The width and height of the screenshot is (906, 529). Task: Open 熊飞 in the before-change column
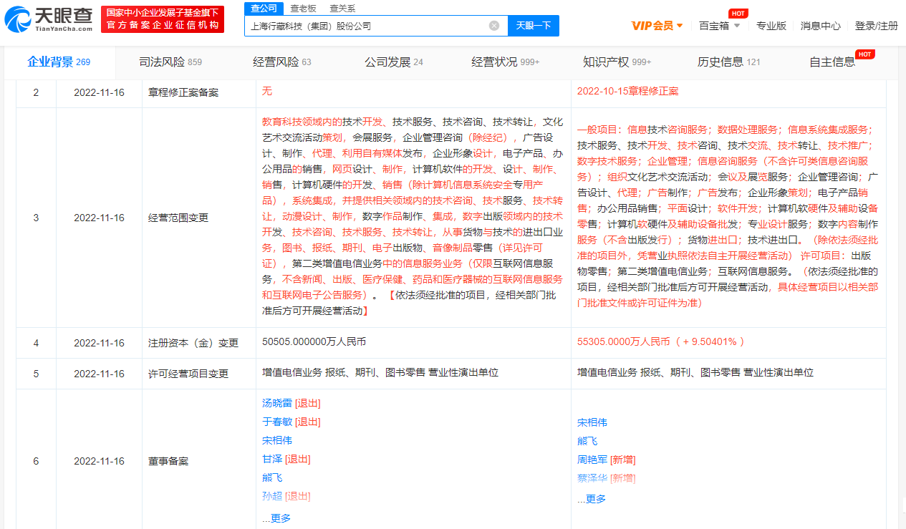(x=272, y=477)
